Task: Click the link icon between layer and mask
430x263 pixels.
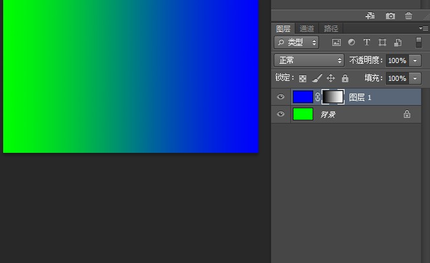Action: pos(318,97)
